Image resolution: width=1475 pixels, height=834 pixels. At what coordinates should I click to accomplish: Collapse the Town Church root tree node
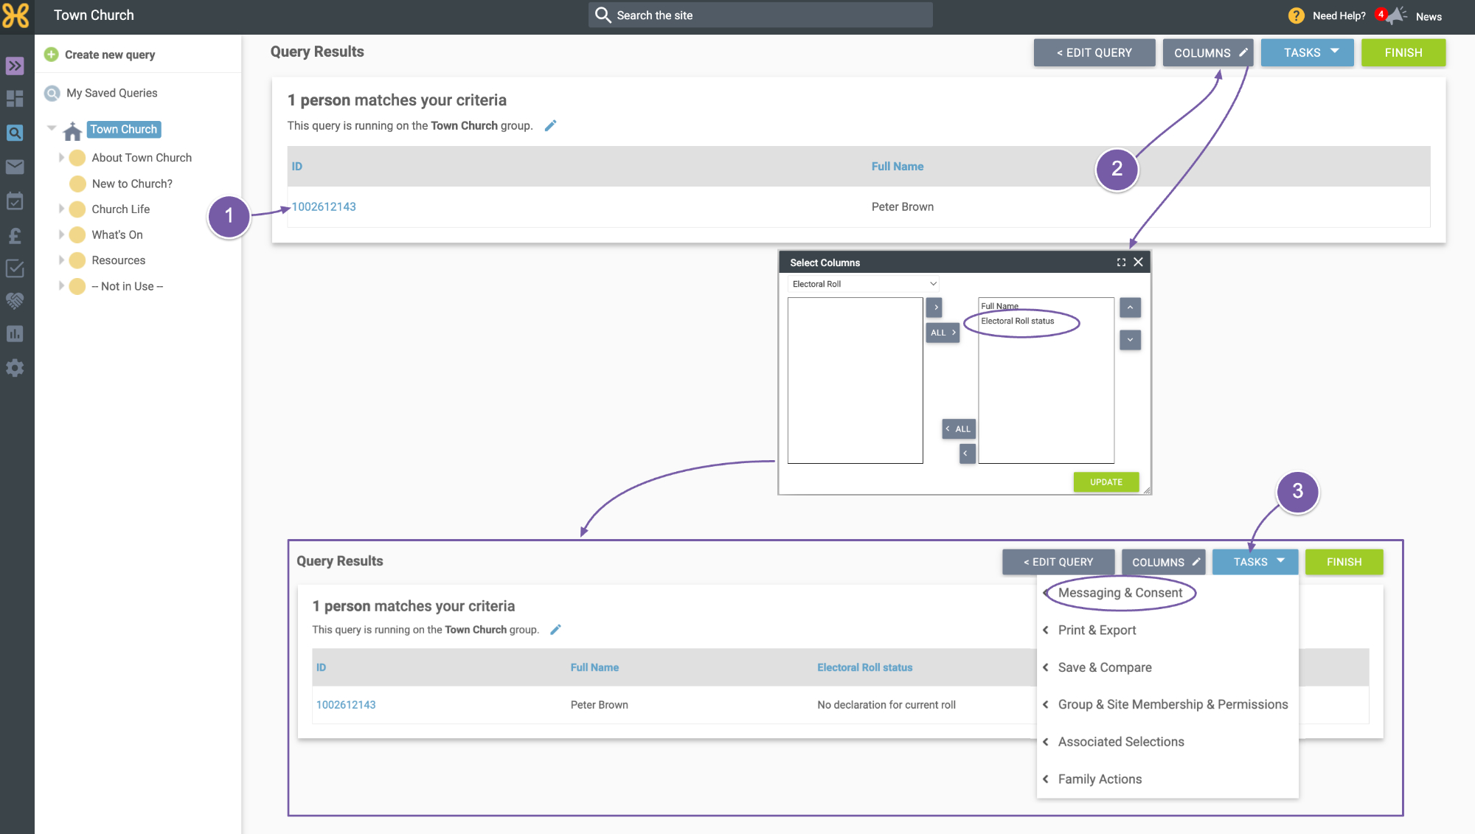coord(52,128)
